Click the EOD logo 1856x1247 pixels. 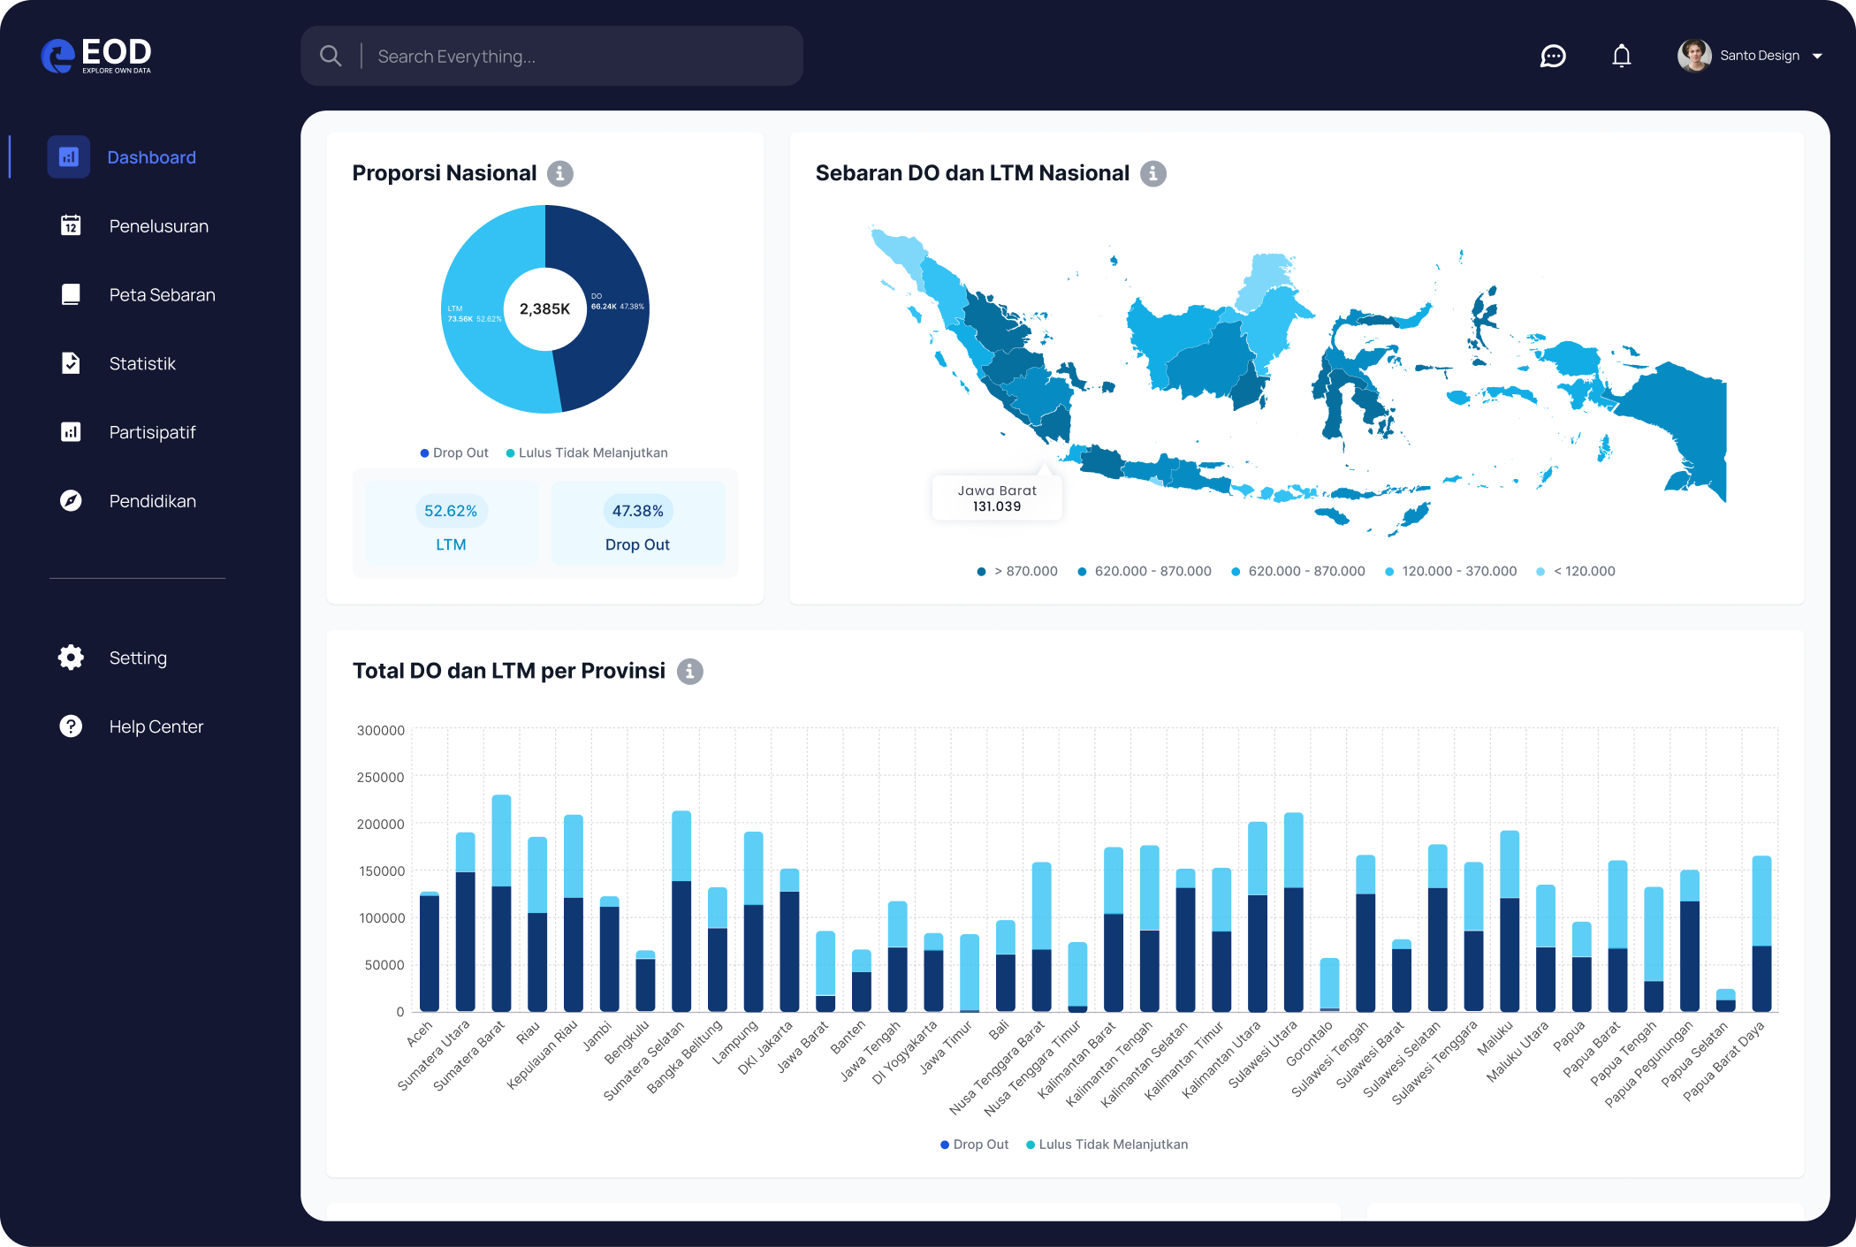(97, 55)
